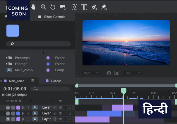Select the Camera tool in toolbar
This screenshot has height=124, width=177.
[62, 7]
